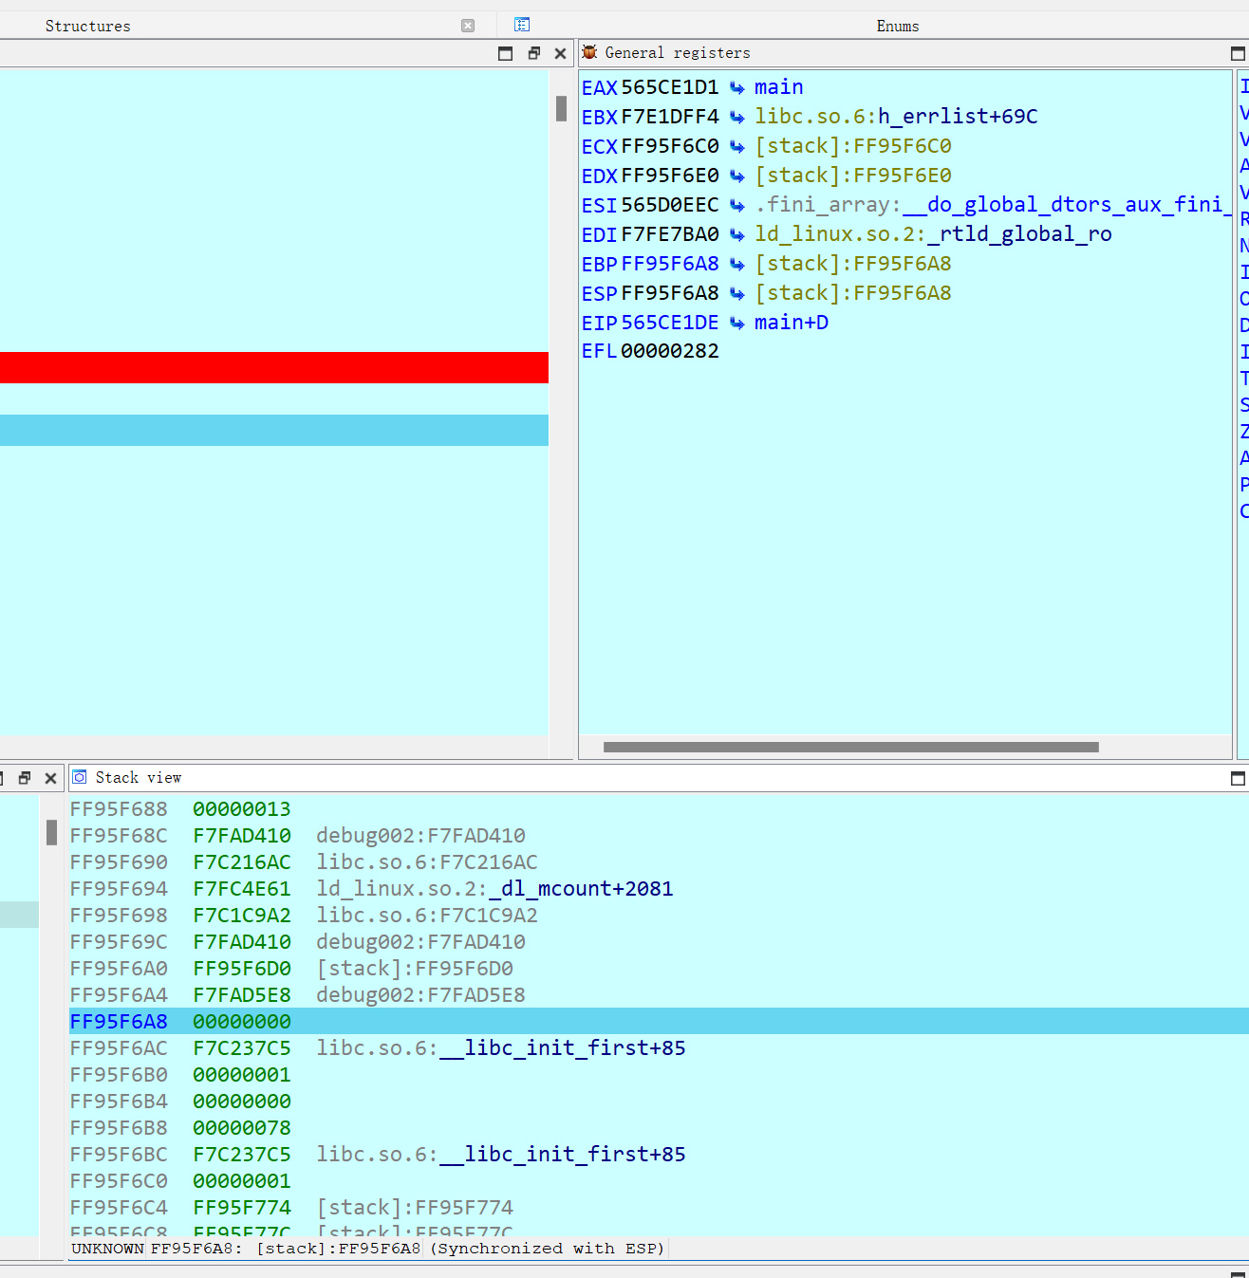This screenshot has height=1278, width=1249.
Task: Maximize the panel left of General registers
Action: pos(505,53)
